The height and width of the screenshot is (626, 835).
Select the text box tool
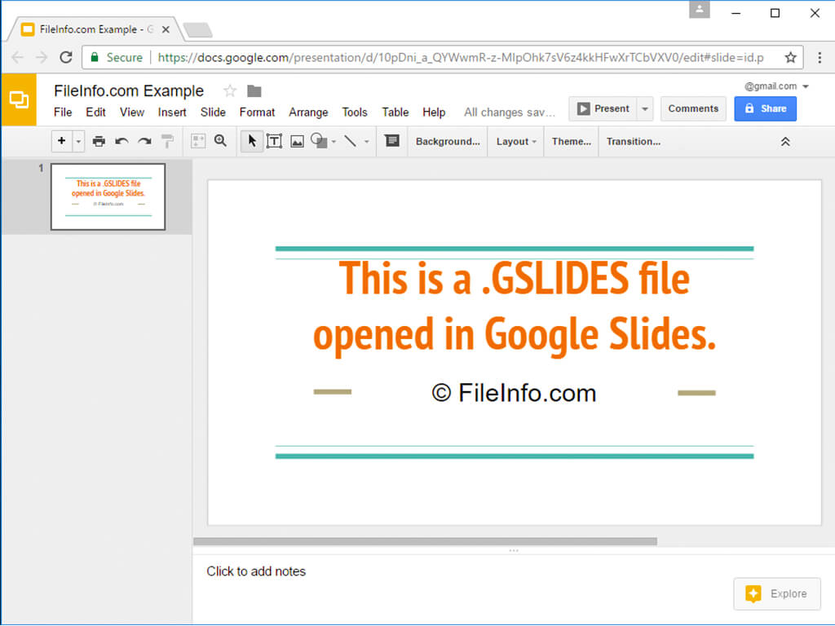pos(274,141)
